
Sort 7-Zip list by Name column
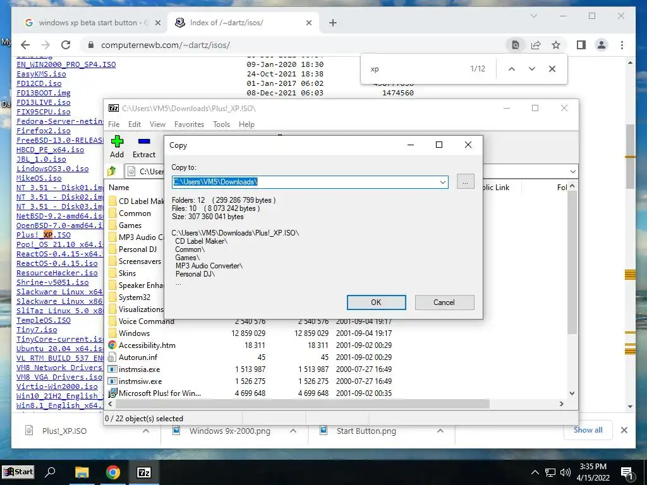pos(119,187)
